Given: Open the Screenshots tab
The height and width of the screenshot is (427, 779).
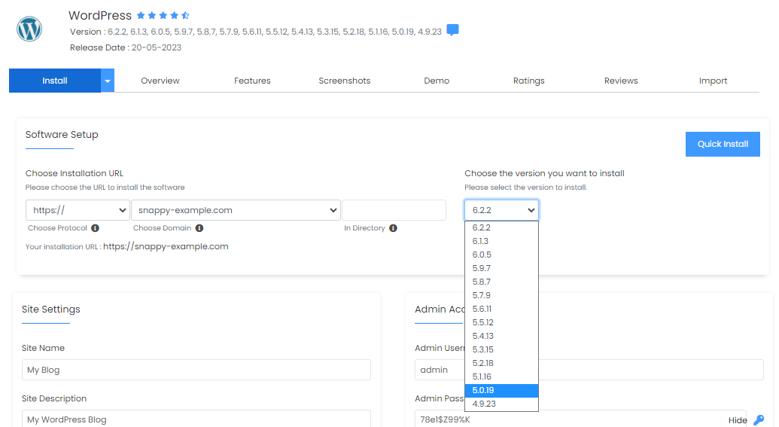Looking at the screenshot, I should pos(344,81).
